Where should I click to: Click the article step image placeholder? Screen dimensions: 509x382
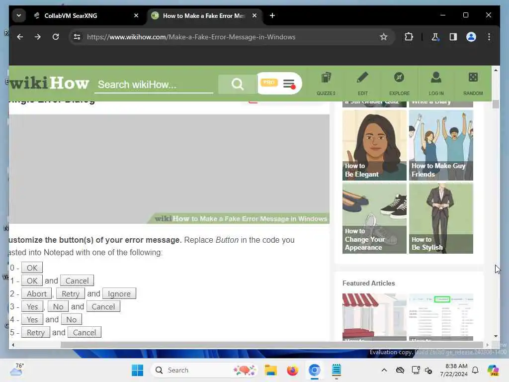click(x=169, y=169)
